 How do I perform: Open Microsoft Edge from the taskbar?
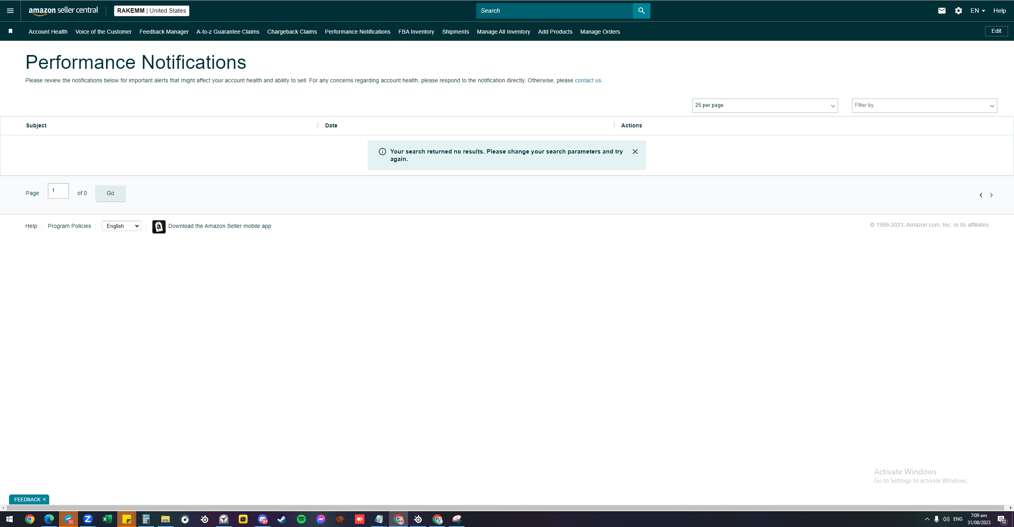tap(49, 519)
